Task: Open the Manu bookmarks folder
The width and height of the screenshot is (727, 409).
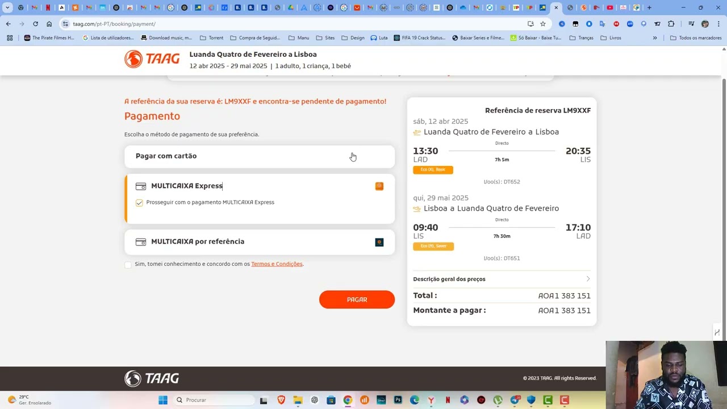Action: pyautogui.click(x=299, y=38)
